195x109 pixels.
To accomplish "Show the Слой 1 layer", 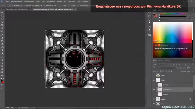I will (x=154, y=75).
